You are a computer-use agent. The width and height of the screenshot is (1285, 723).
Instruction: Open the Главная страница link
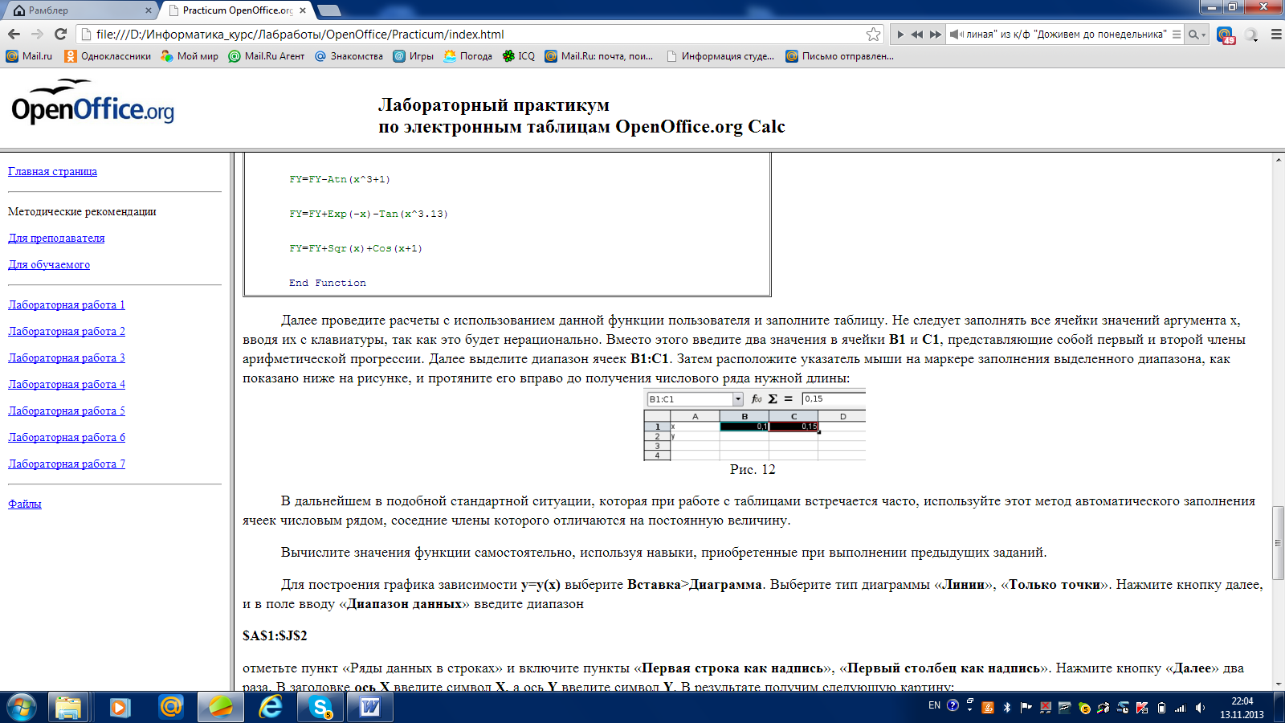52,171
